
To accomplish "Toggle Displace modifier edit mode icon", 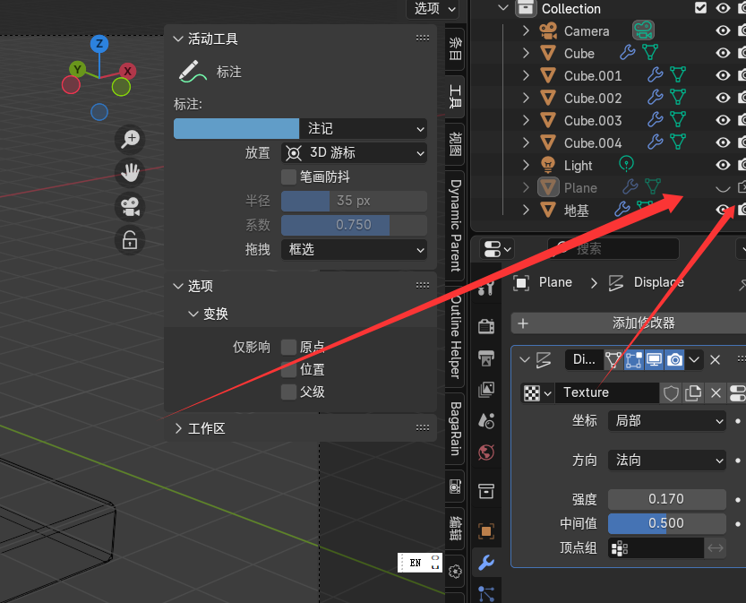I will 634,360.
